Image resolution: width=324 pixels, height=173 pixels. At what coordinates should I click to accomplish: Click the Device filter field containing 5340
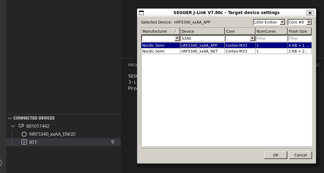point(202,39)
